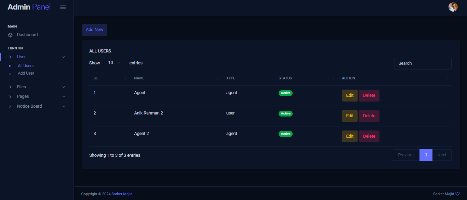Screen dimensions: 467x200
Task: Sort table by TYPE column
Action: (248, 78)
